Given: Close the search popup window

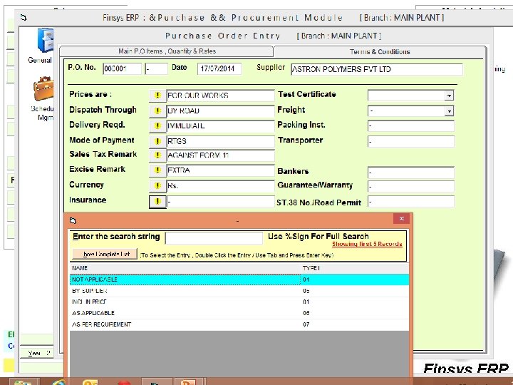Looking at the screenshot, I should 401,218.
